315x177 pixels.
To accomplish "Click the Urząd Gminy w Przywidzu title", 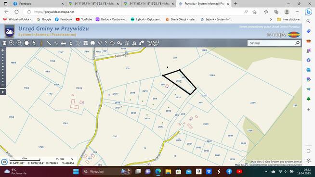I will pos(53,28).
